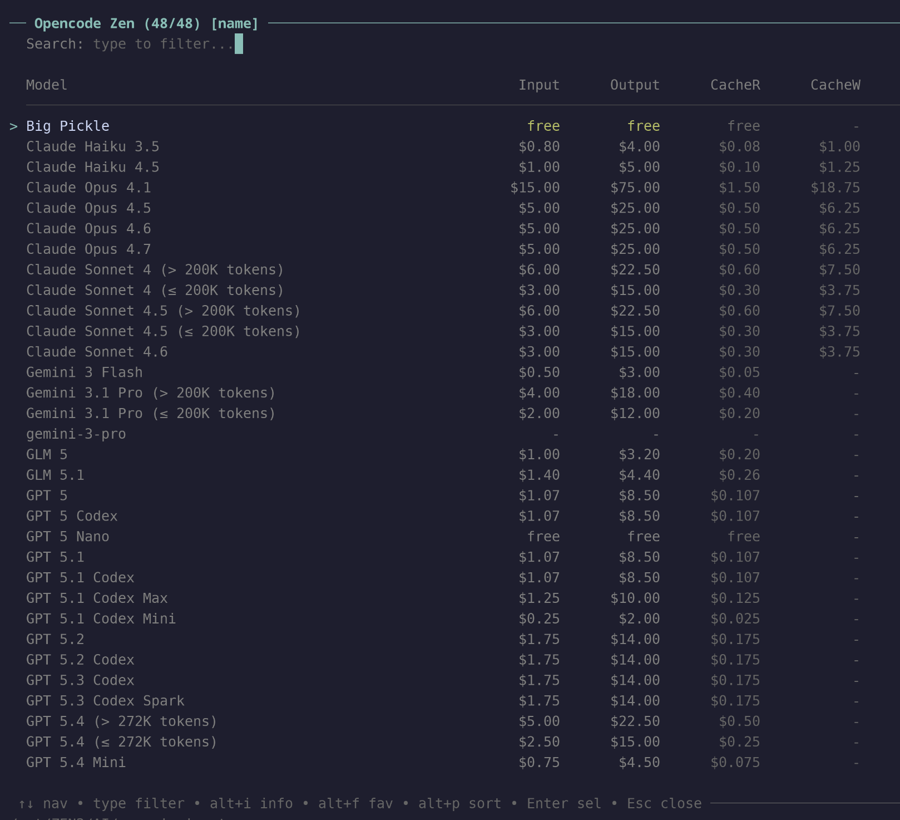This screenshot has height=820, width=900.
Task: Select the plain GPT 5.1 model row
Action: click(x=443, y=557)
